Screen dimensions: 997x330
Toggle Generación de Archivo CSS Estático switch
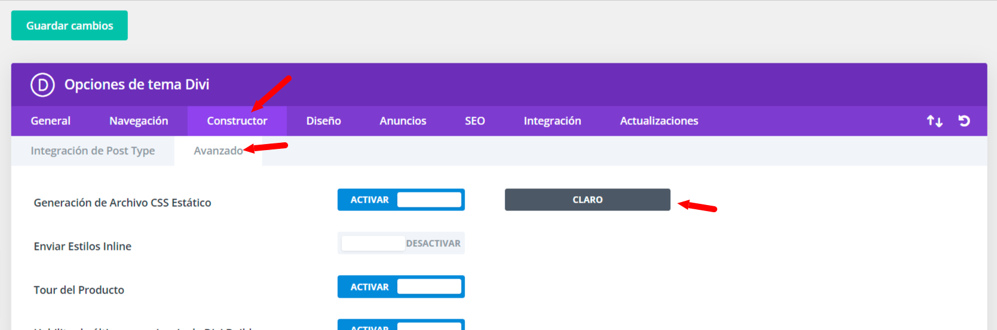(401, 200)
